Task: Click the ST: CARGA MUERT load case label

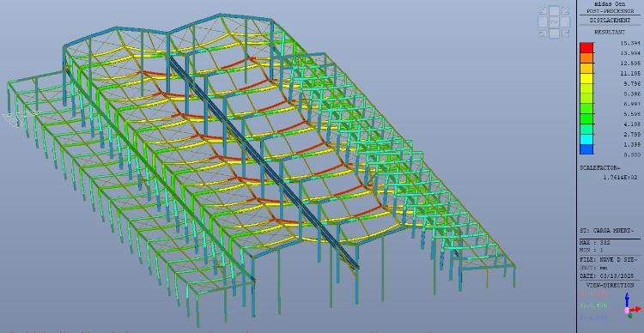Action: (610, 230)
